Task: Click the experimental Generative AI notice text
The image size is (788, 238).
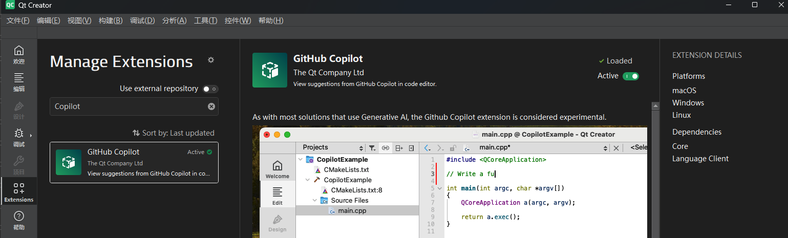Action: [x=429, y=117]
